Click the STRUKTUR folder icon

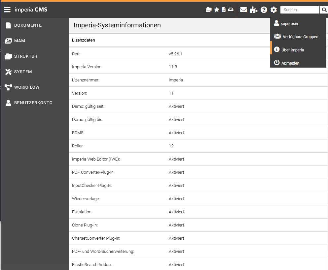(8, 56)
